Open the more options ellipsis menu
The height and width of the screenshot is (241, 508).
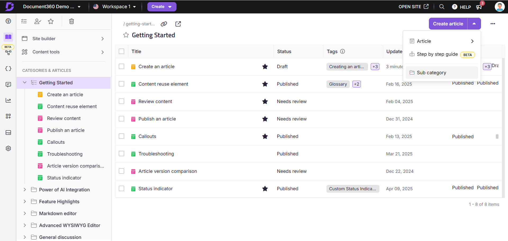point(493,24)
